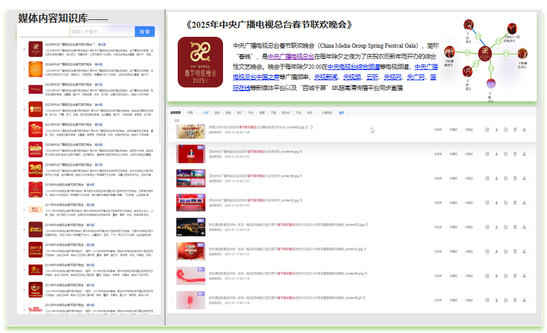Click thumbnail of 分会场发布 content4.jpg

(190, 154)
